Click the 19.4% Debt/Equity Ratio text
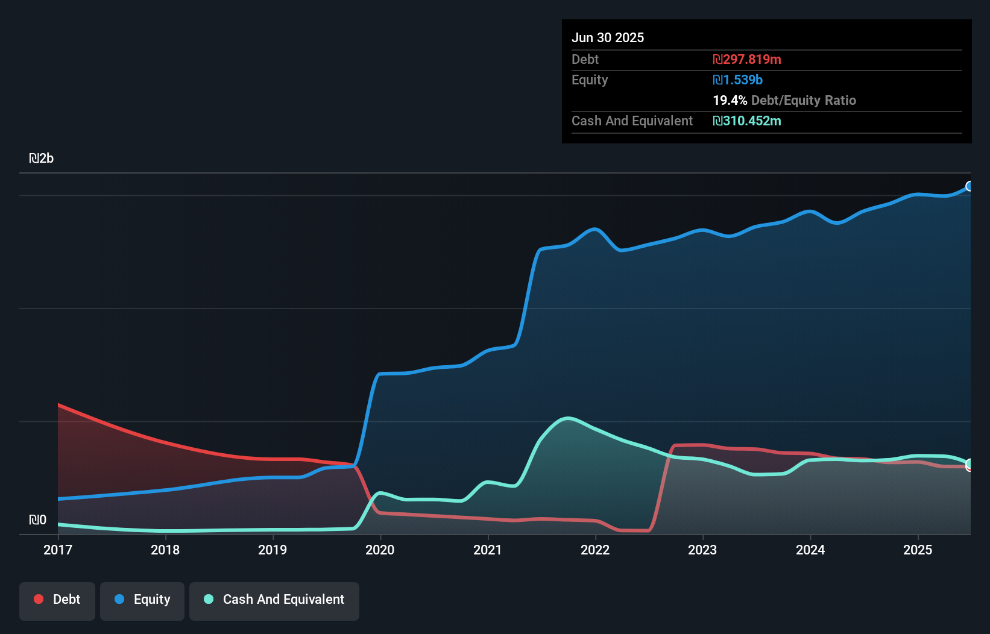Image resolution: width=990 pixels, height=634 pixels. pyautogui.click(x=784, y=100)
